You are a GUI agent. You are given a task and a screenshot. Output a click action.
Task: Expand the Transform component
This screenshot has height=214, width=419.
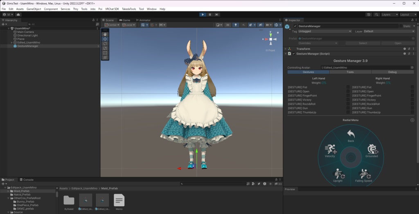click(285, 49)
